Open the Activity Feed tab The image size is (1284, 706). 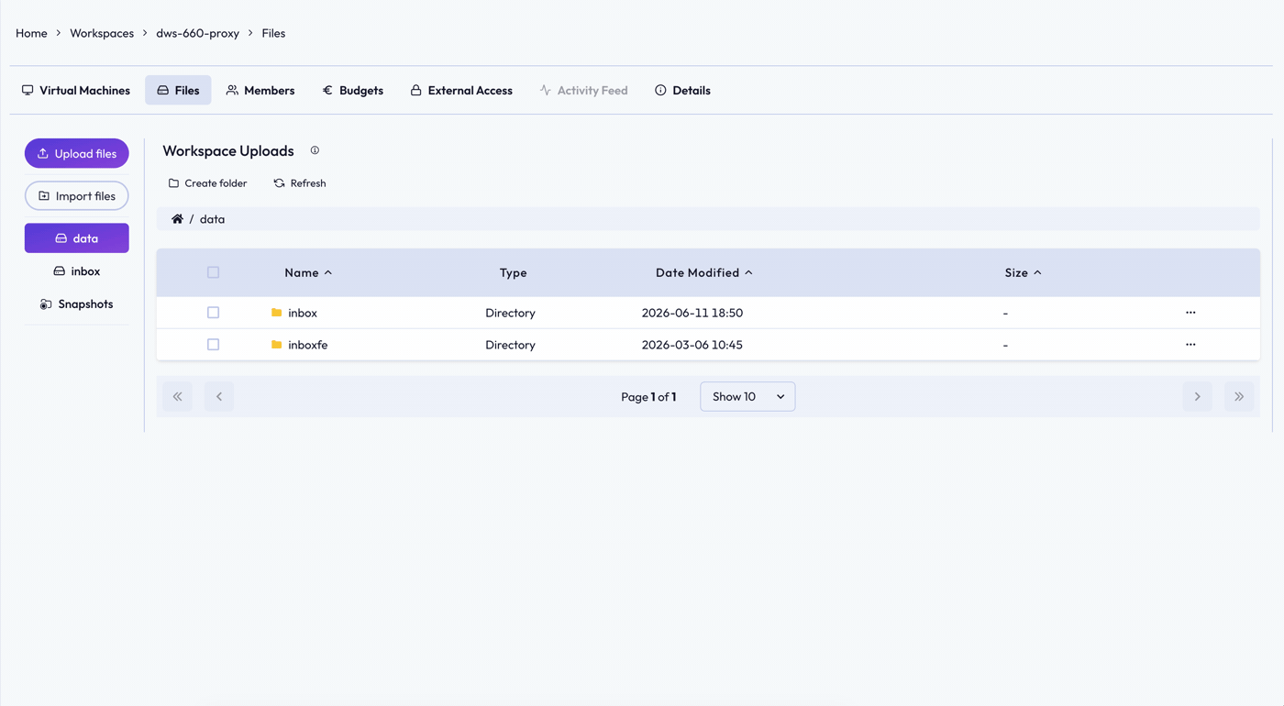click(584, 90)
